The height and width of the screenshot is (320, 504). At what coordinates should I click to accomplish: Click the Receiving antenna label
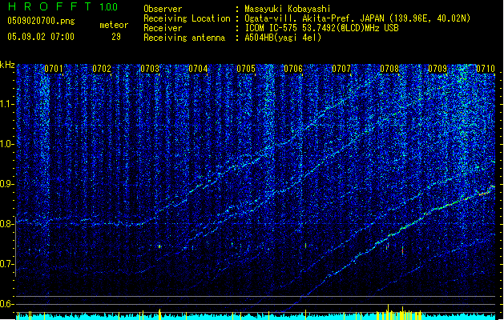click(x=184, y=38)
